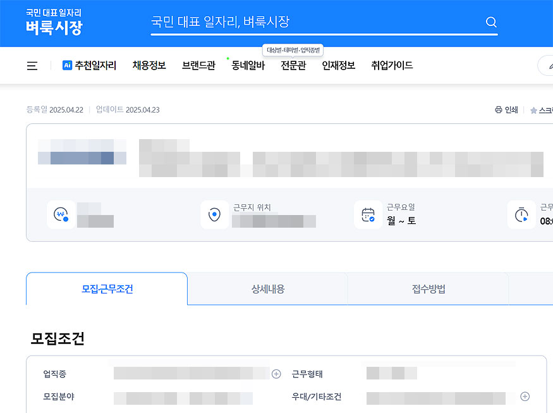Image resolution: width=553 pixels, height=413 pixels.
Task: Switch to the 접수방법 tab
Action: click(428, 289)
